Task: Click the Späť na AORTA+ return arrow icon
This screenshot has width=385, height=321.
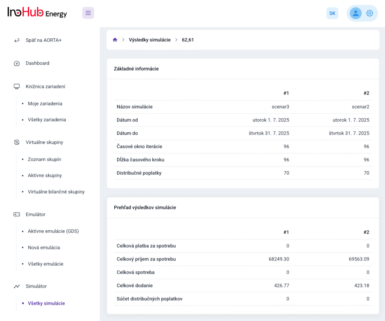Action: [17, 40]
